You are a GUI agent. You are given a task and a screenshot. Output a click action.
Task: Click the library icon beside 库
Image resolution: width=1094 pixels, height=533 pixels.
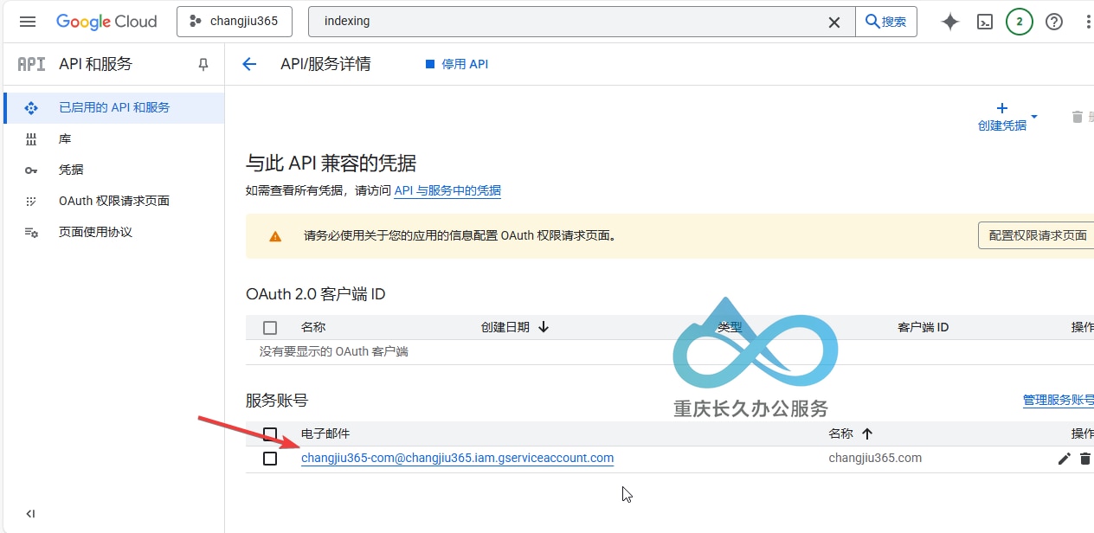tap(31, 139)
